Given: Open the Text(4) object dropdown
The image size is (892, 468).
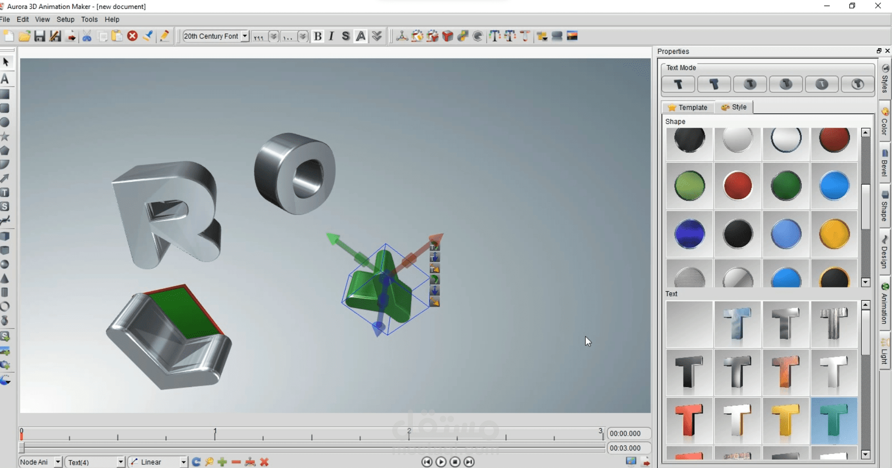Looking at the screenshot, I should point(120,462).
